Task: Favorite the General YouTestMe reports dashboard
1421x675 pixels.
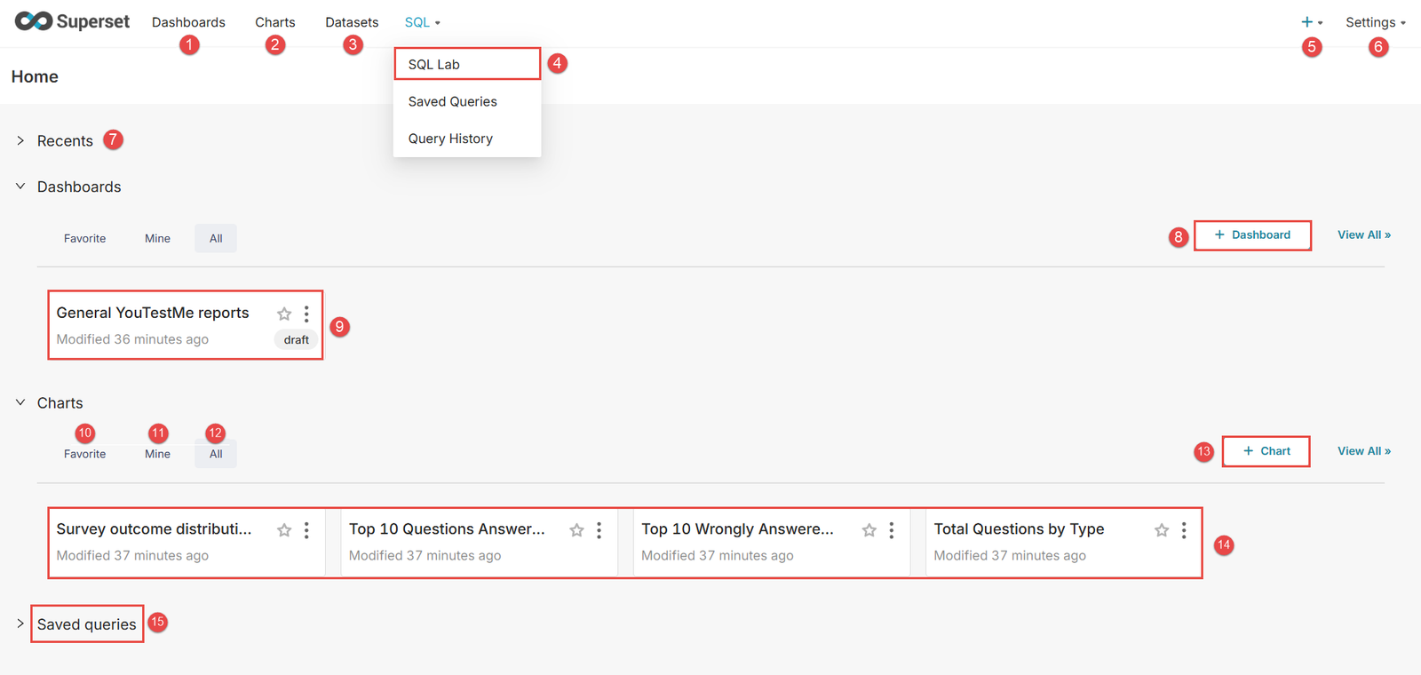Action: [x=284, y=314]
